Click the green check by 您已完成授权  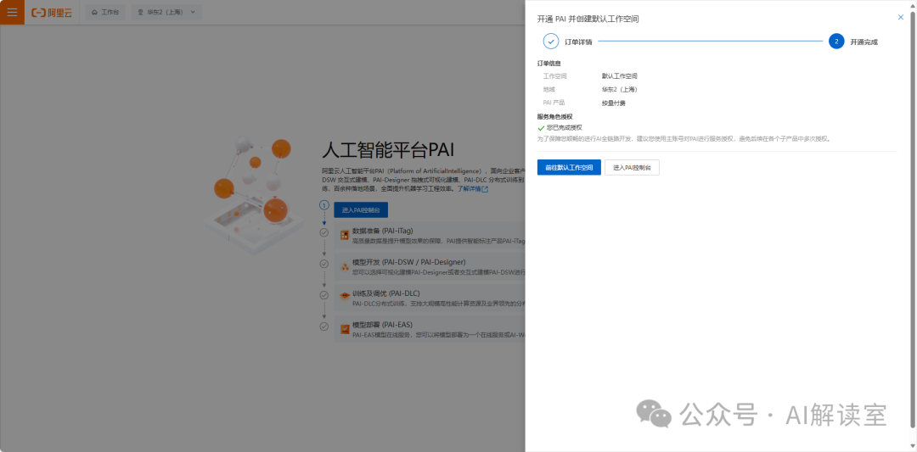[541, 128]
